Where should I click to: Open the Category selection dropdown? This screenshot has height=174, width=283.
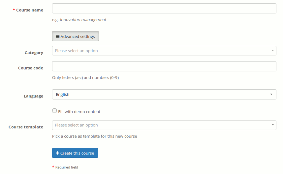tap(164, 50)
